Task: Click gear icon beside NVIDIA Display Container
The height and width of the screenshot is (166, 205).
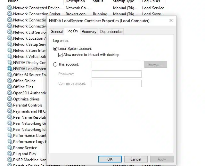Action: coord(10,62)
